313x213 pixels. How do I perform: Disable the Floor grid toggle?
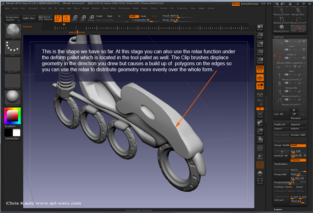pyautogui.click(x=260, y=78)
